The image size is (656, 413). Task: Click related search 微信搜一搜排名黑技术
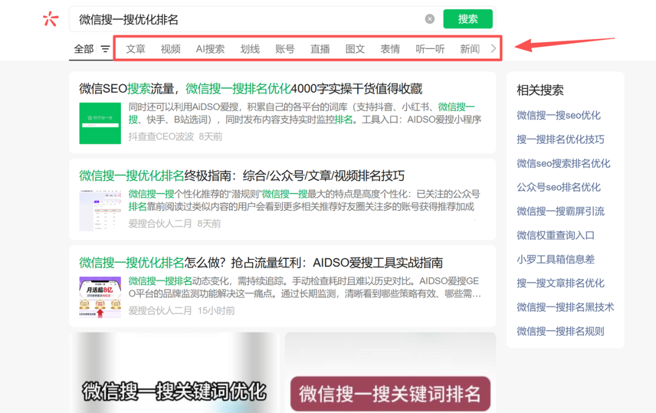point(565,307)
